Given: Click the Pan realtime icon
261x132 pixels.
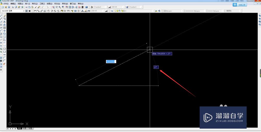Looking at the screenshot, I should [54, 7].
